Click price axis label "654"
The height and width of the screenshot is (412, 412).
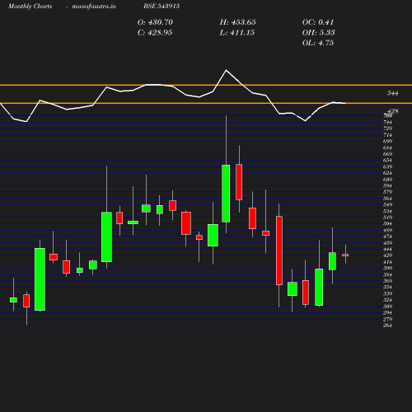click(x=387, y=160)
